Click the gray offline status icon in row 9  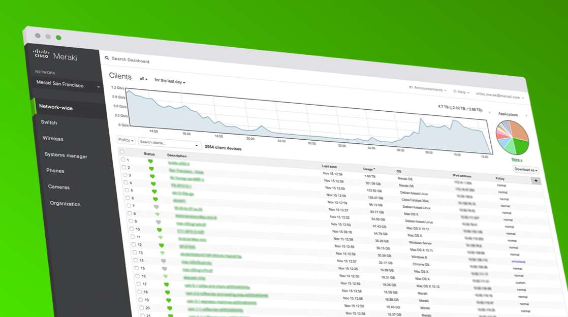pos(159,222)
